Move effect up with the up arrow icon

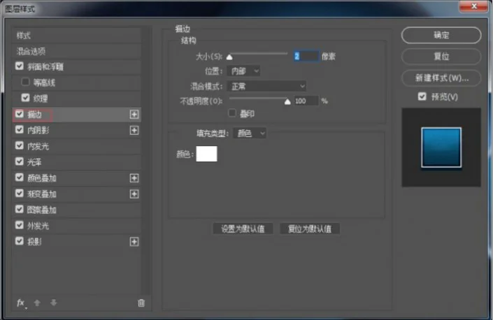click(x=37, y=303)
